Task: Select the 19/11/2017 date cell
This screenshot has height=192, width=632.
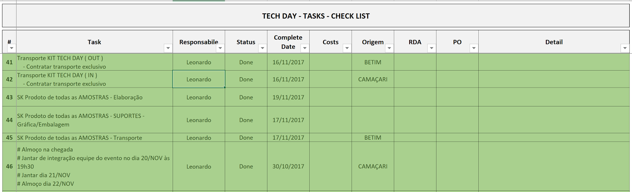Action: click(x=288, y=97)
